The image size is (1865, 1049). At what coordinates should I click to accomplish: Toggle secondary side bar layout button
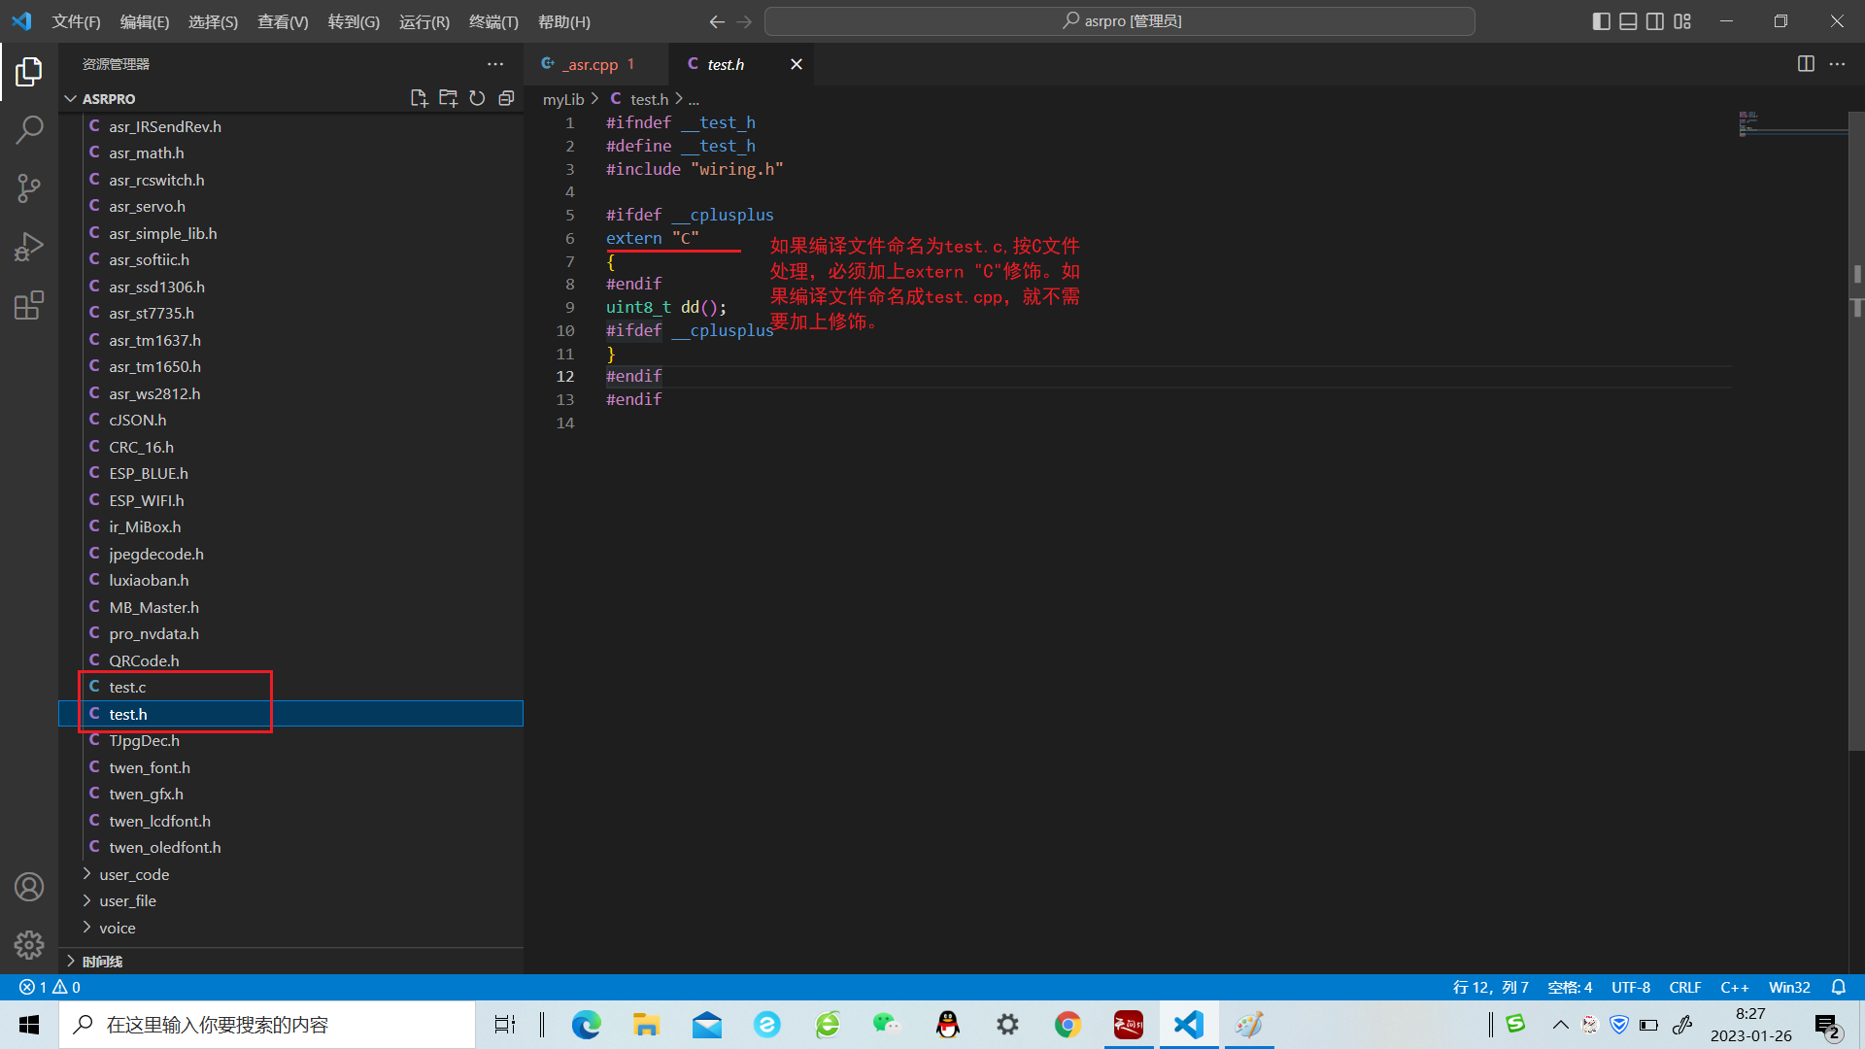1655,21
